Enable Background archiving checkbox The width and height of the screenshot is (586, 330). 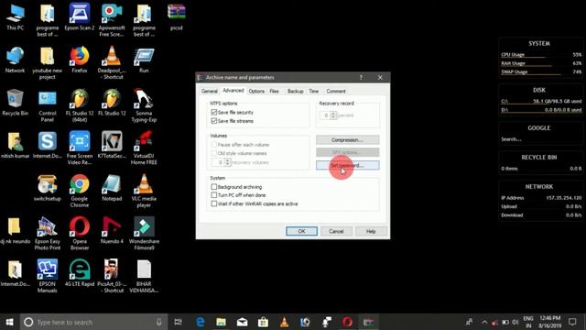(213, 187)
